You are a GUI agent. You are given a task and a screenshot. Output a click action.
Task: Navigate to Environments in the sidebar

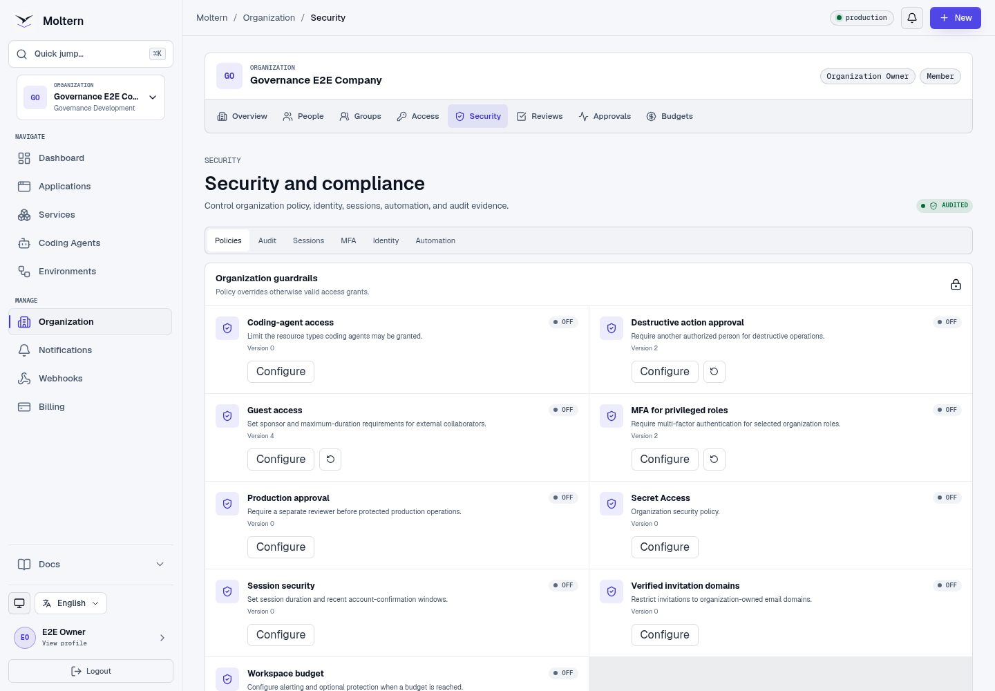[91, 272]
